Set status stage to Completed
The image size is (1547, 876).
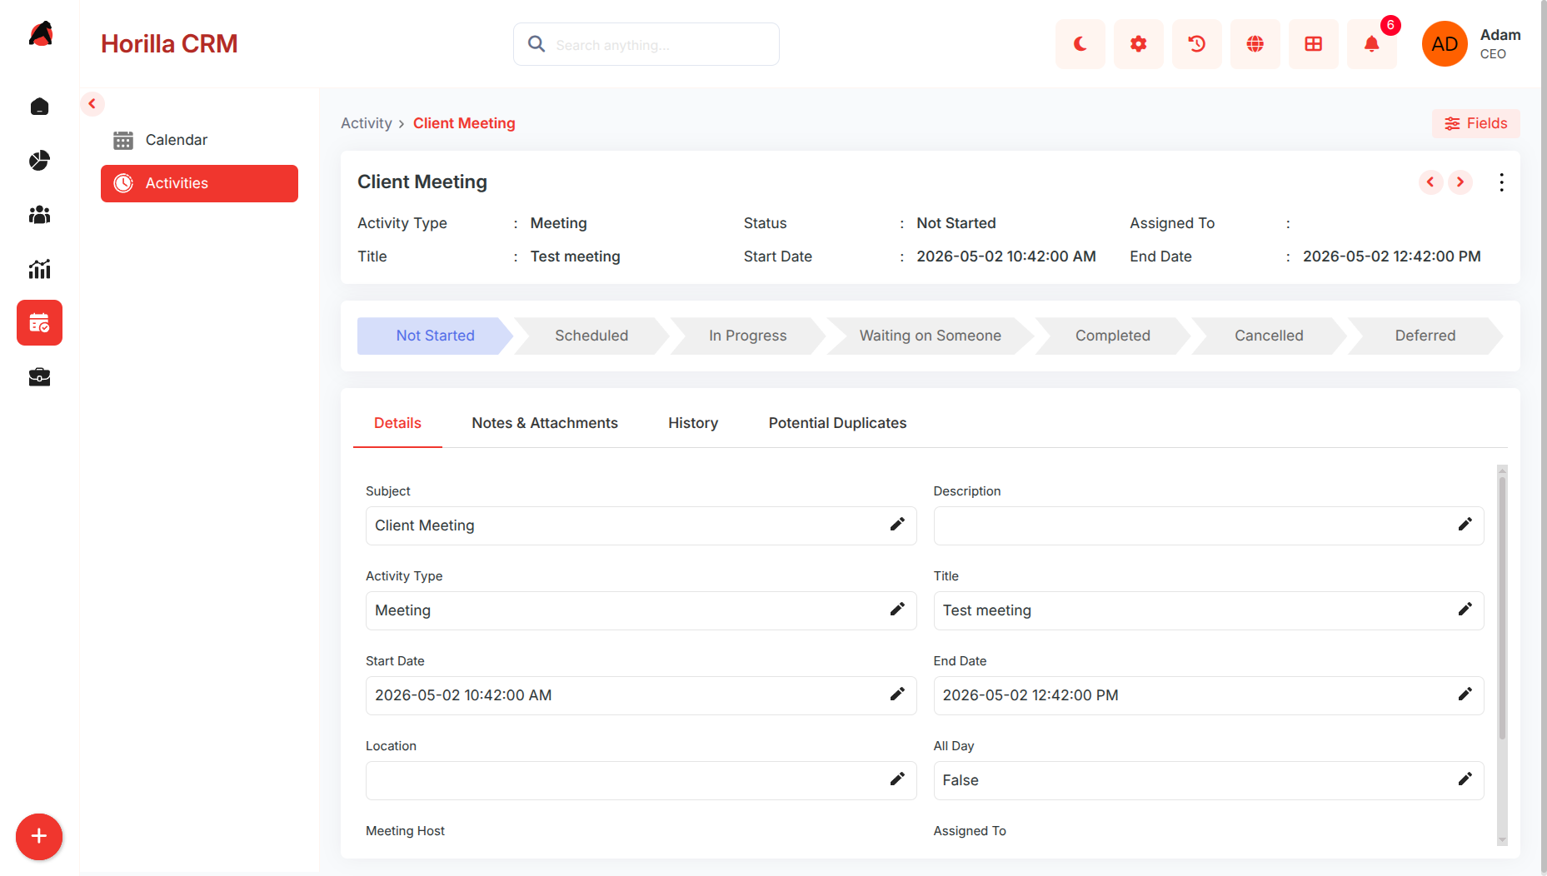click(x=1112, y=336)
